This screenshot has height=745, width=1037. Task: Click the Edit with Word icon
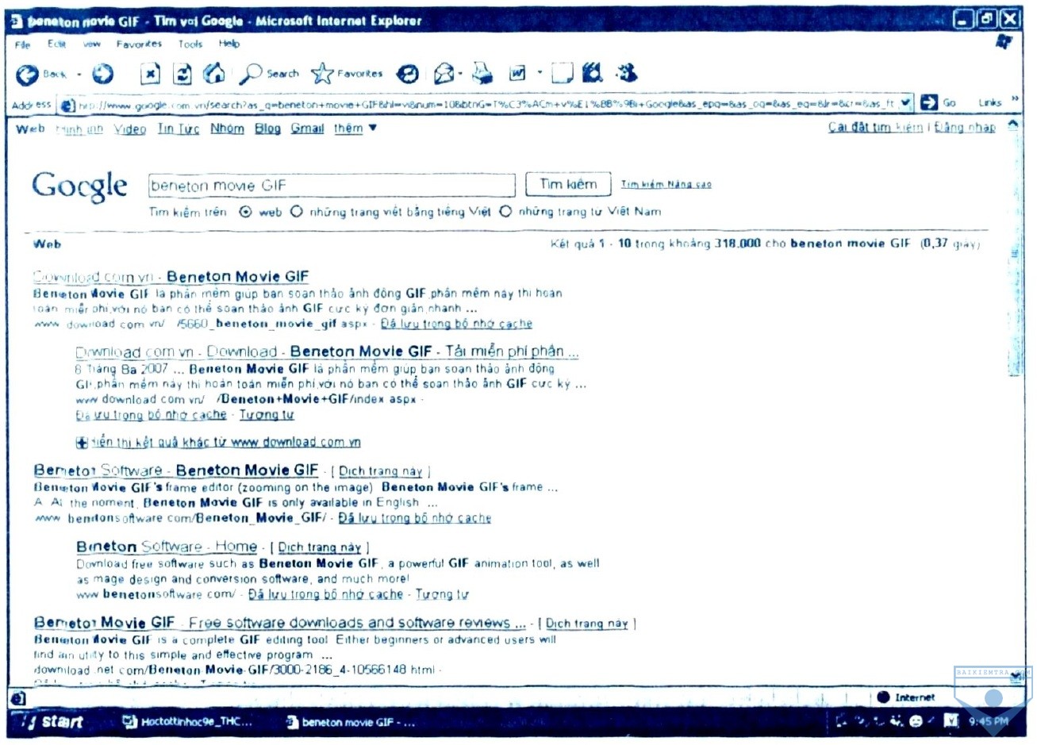(517, 74)
